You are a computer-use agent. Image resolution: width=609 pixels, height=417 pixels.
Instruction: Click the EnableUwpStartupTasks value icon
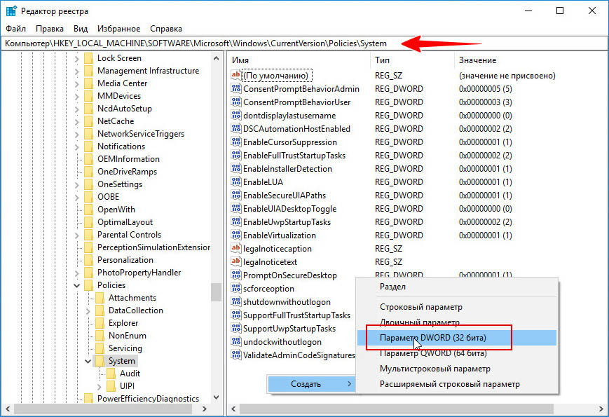coord(235,221)
